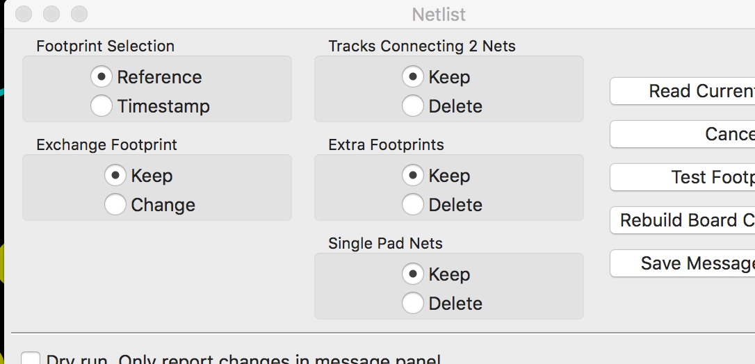Image resolution: width=755 pixels, height=364 pixels.
Task: Select Keep under Exchange Footprint
Action: point(115,176)
